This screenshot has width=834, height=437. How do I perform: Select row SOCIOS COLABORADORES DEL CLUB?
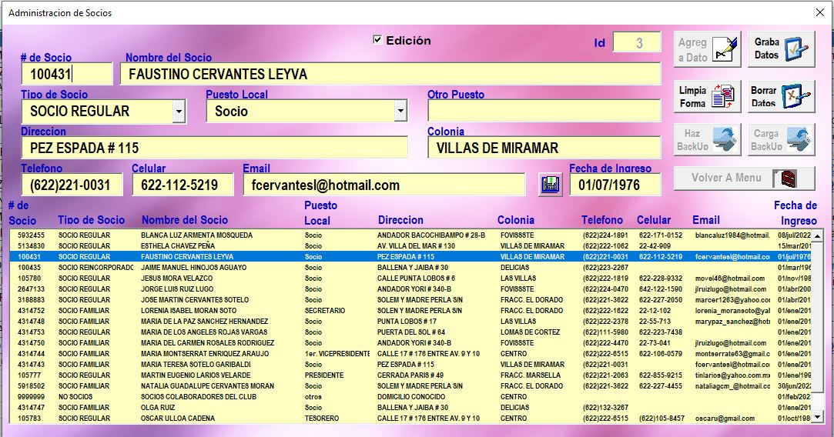(410, 396)
